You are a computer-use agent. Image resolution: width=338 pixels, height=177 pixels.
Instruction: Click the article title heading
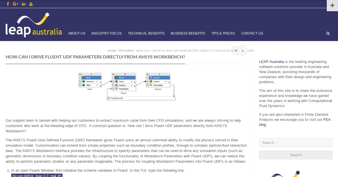click(x=95, y=57)
